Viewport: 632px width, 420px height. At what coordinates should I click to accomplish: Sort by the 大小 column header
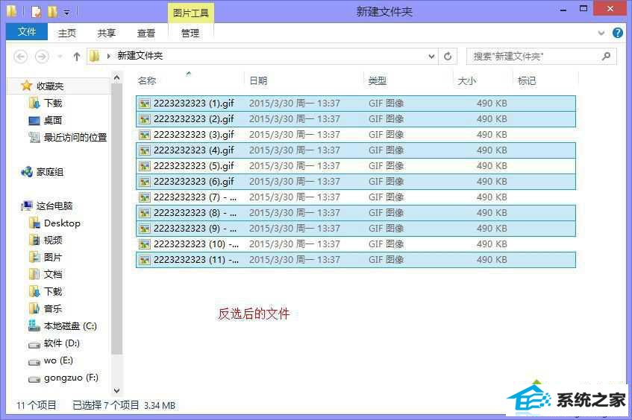[x=467, y=81]
